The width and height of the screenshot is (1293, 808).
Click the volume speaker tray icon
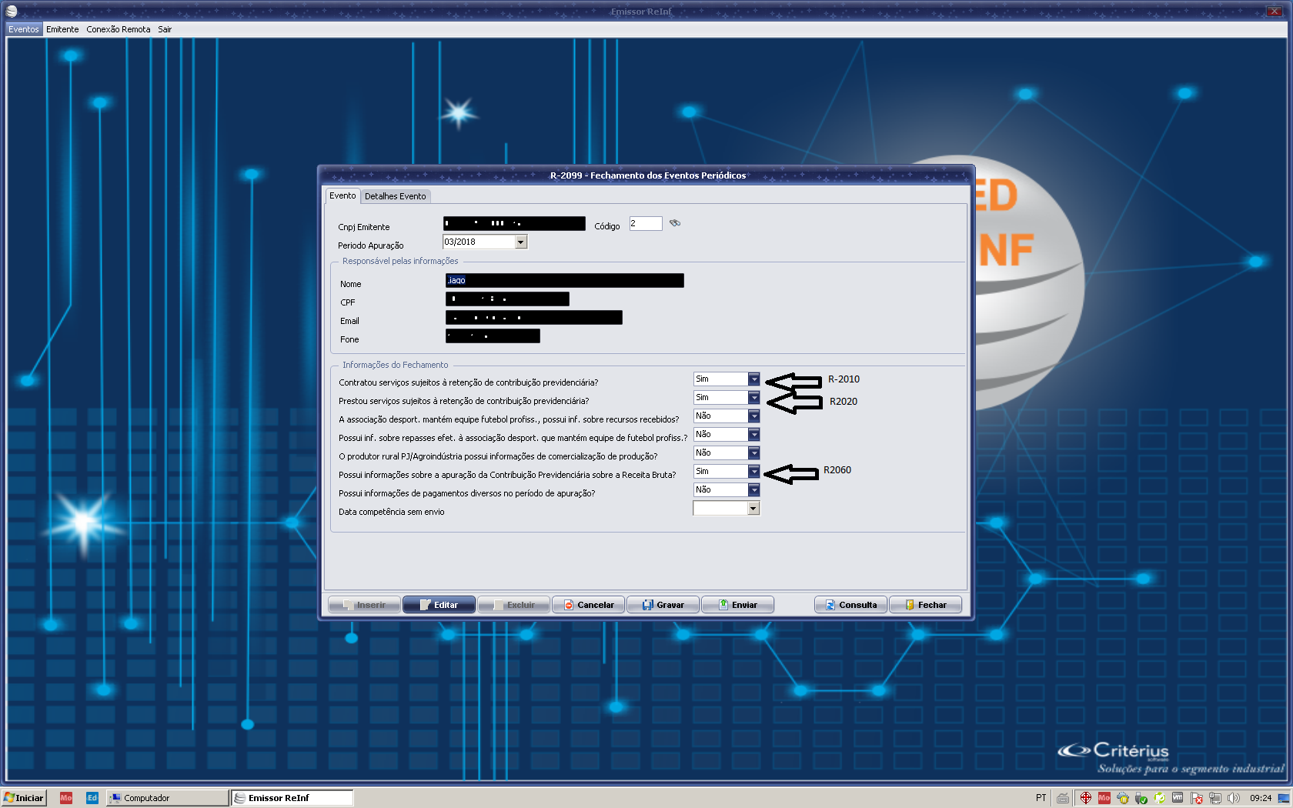tap(1233, 798)
